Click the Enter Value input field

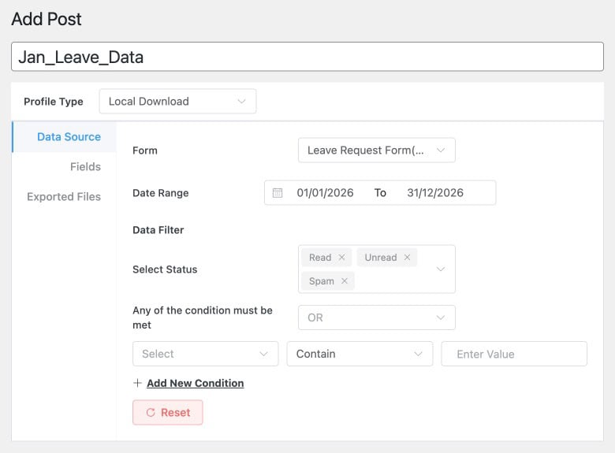[x=514, y=354]
